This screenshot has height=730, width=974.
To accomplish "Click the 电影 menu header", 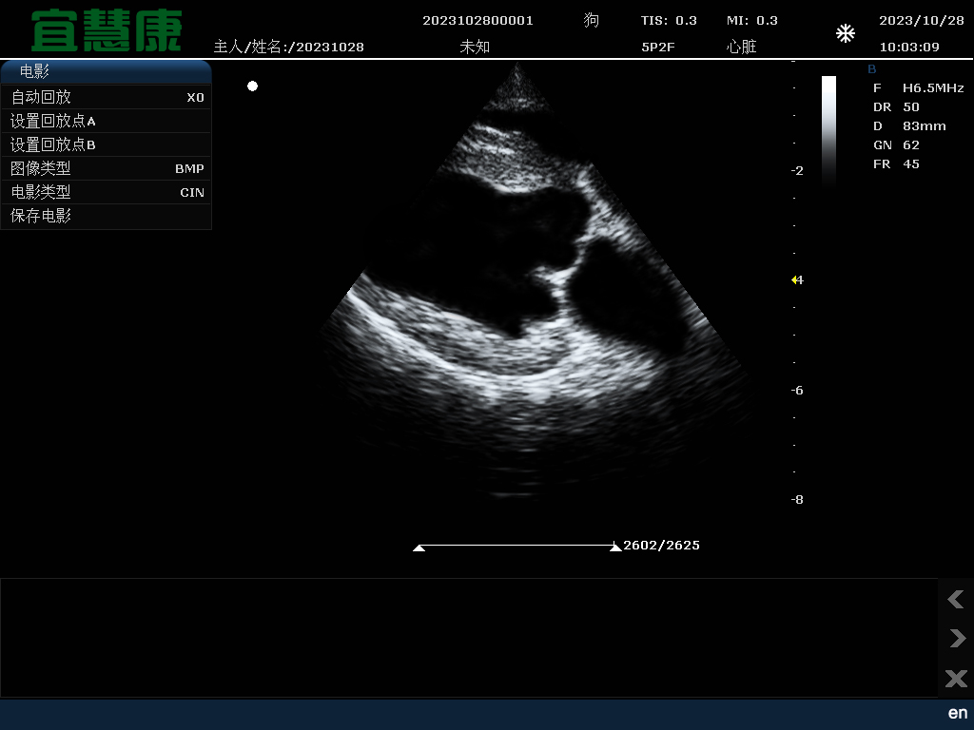I will [106, 71].
